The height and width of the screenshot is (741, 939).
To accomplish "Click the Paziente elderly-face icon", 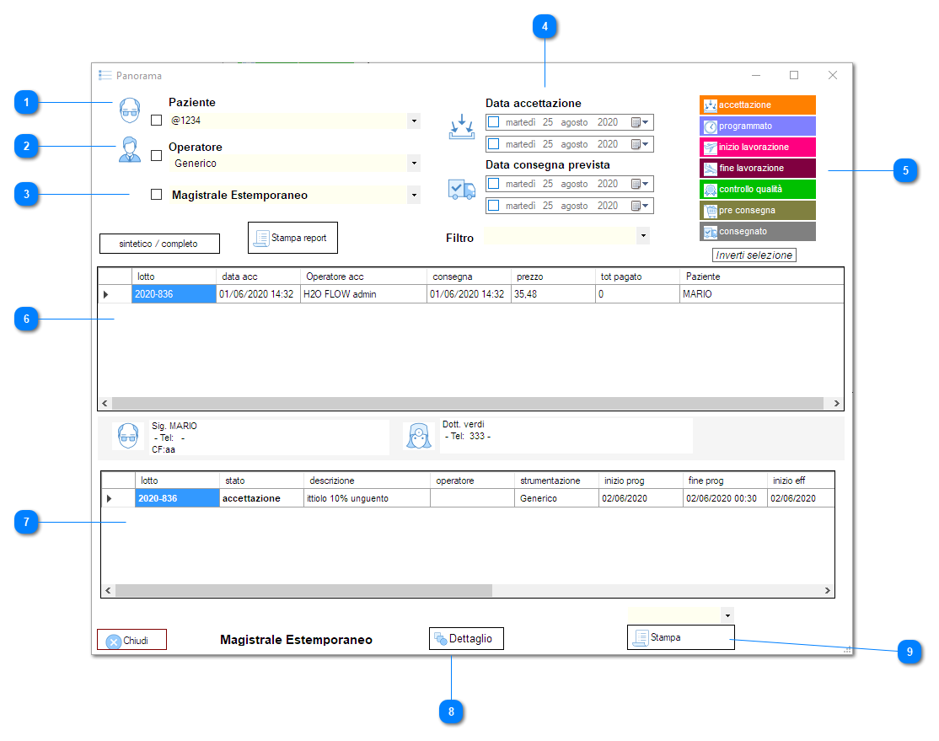I will 129,110.
